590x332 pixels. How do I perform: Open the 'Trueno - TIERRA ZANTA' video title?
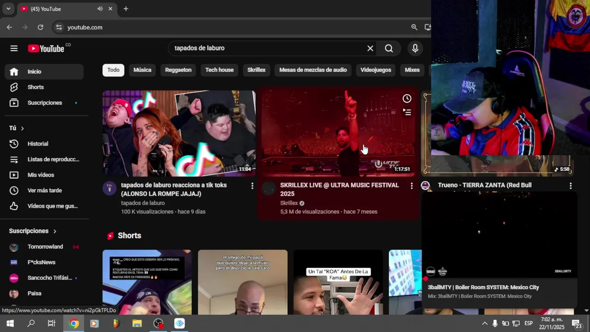[484, 185]
